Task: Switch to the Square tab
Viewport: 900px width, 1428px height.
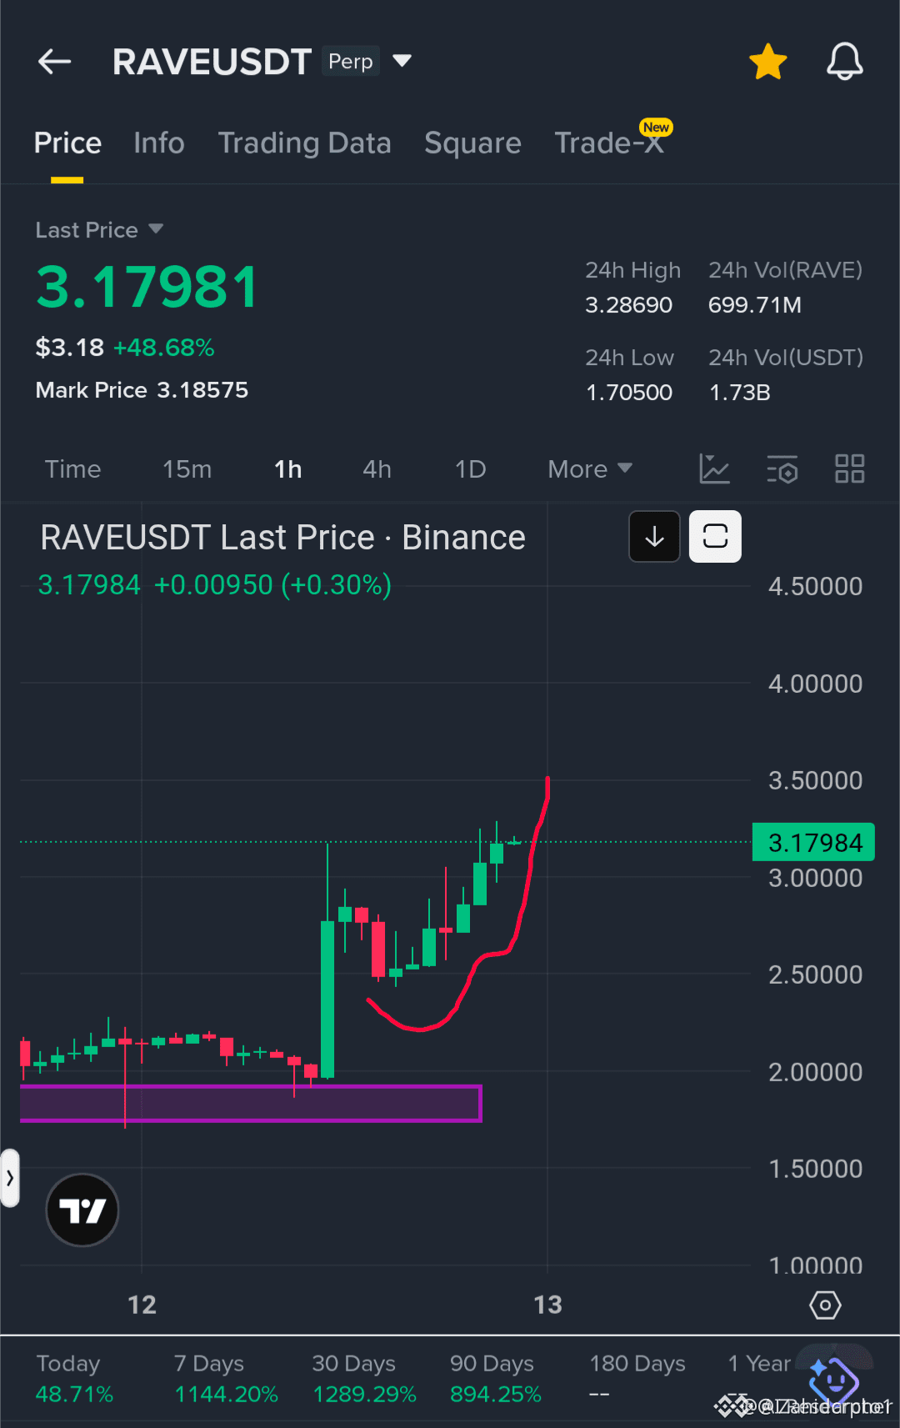Action: tap(472, 143)
